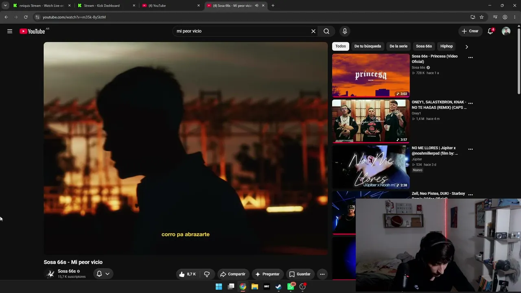This screenshot has height=293, width=521.
Task: Toggle the channel notification bell dropdown
Action: pyautogui.click(x=103, y=274)
